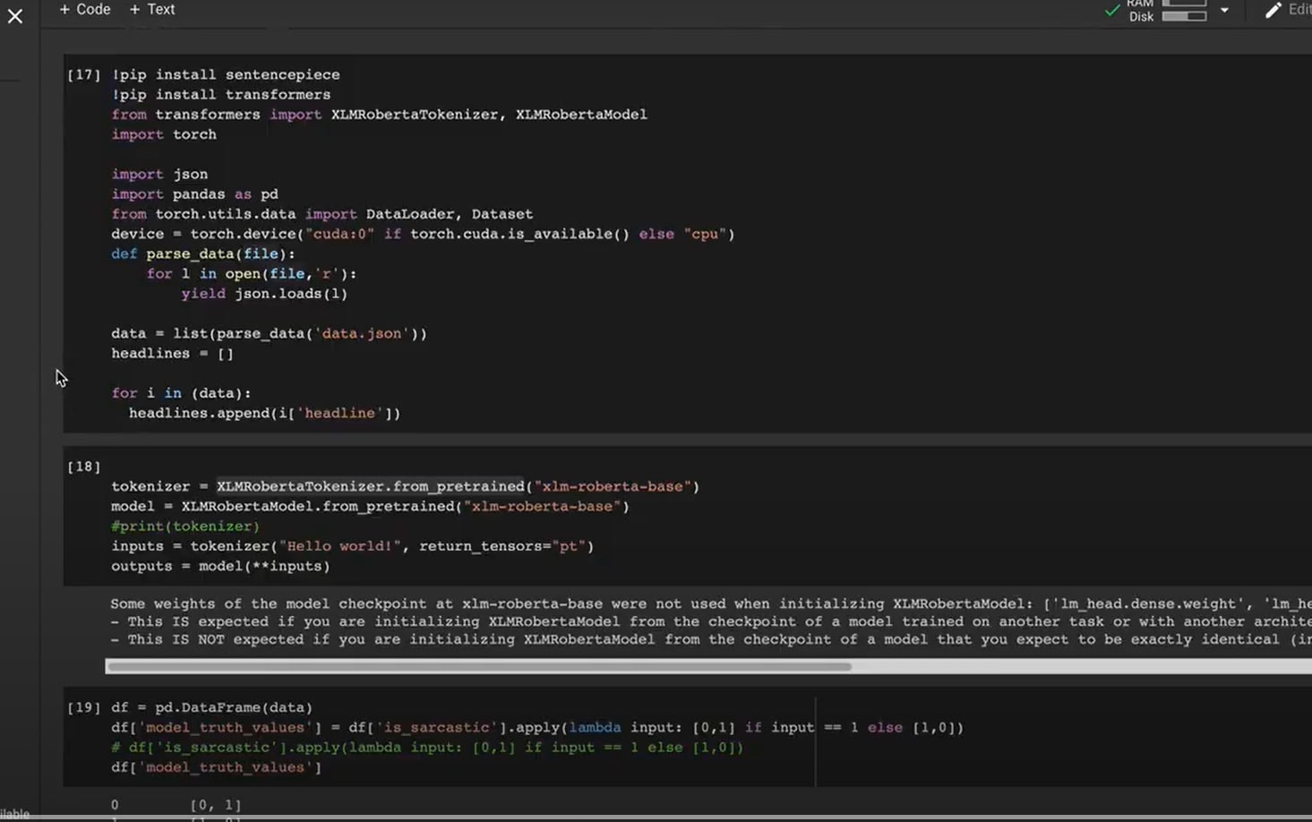Run cell number 18
This screenshot has width=1312, height=822.
click(x=83, y=467)
